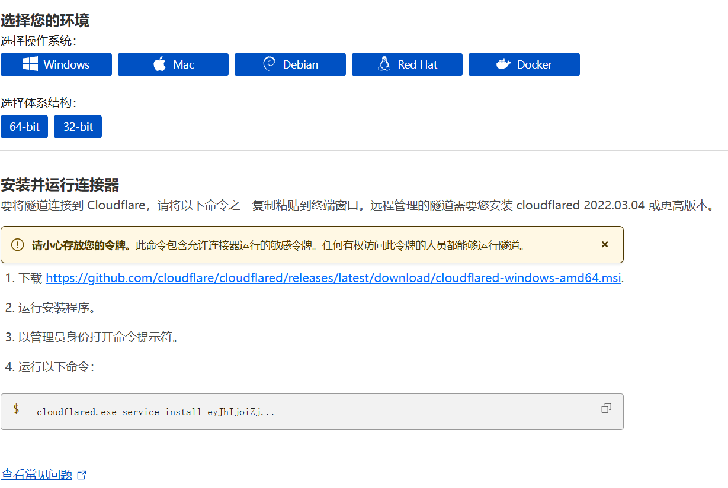The width and height of the screenshot is (728, 488).
Task: Click the Apple logo on Mac button
Action: [159, 64]
